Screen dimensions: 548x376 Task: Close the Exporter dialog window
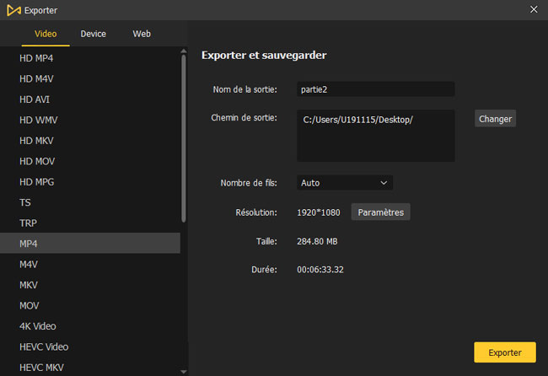click(533, 10)
